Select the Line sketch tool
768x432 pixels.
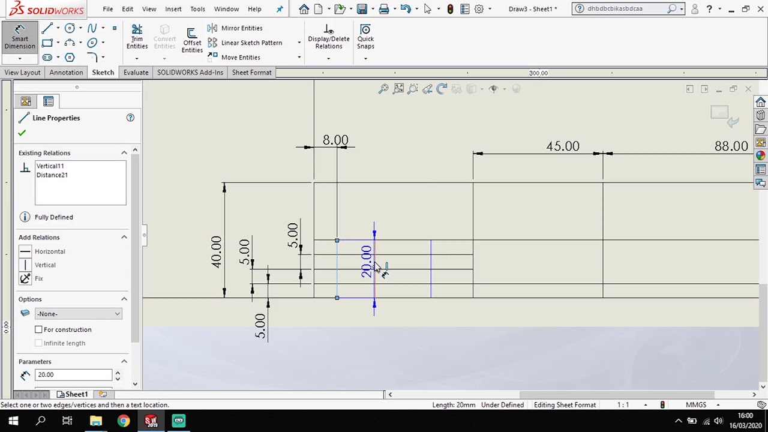point(47,28)
